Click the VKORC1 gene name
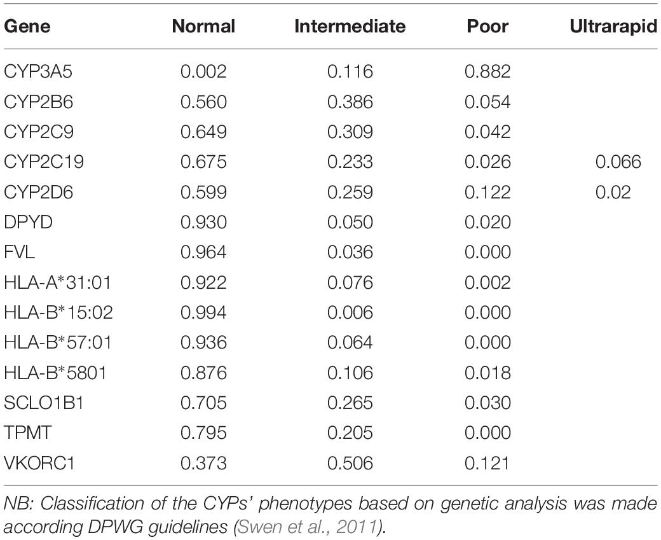This screenshot has width=661, height=540. pos(39,463)
